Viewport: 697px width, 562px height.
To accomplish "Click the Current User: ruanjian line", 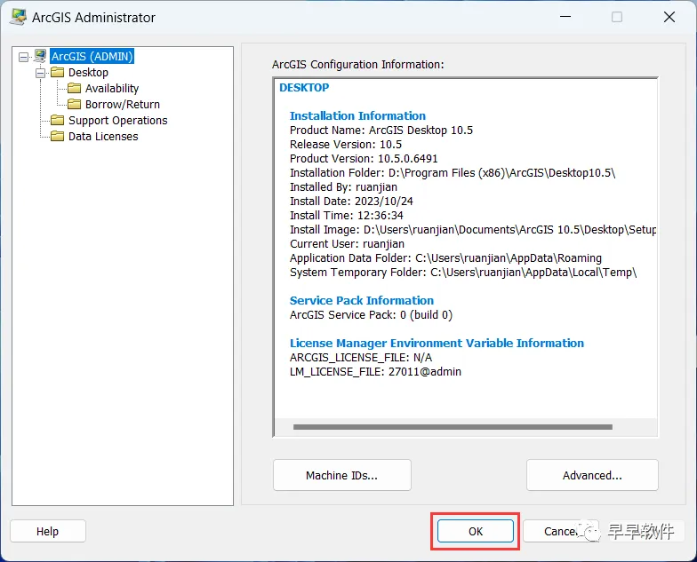I will pyautogui.click(x=347, y=243).
